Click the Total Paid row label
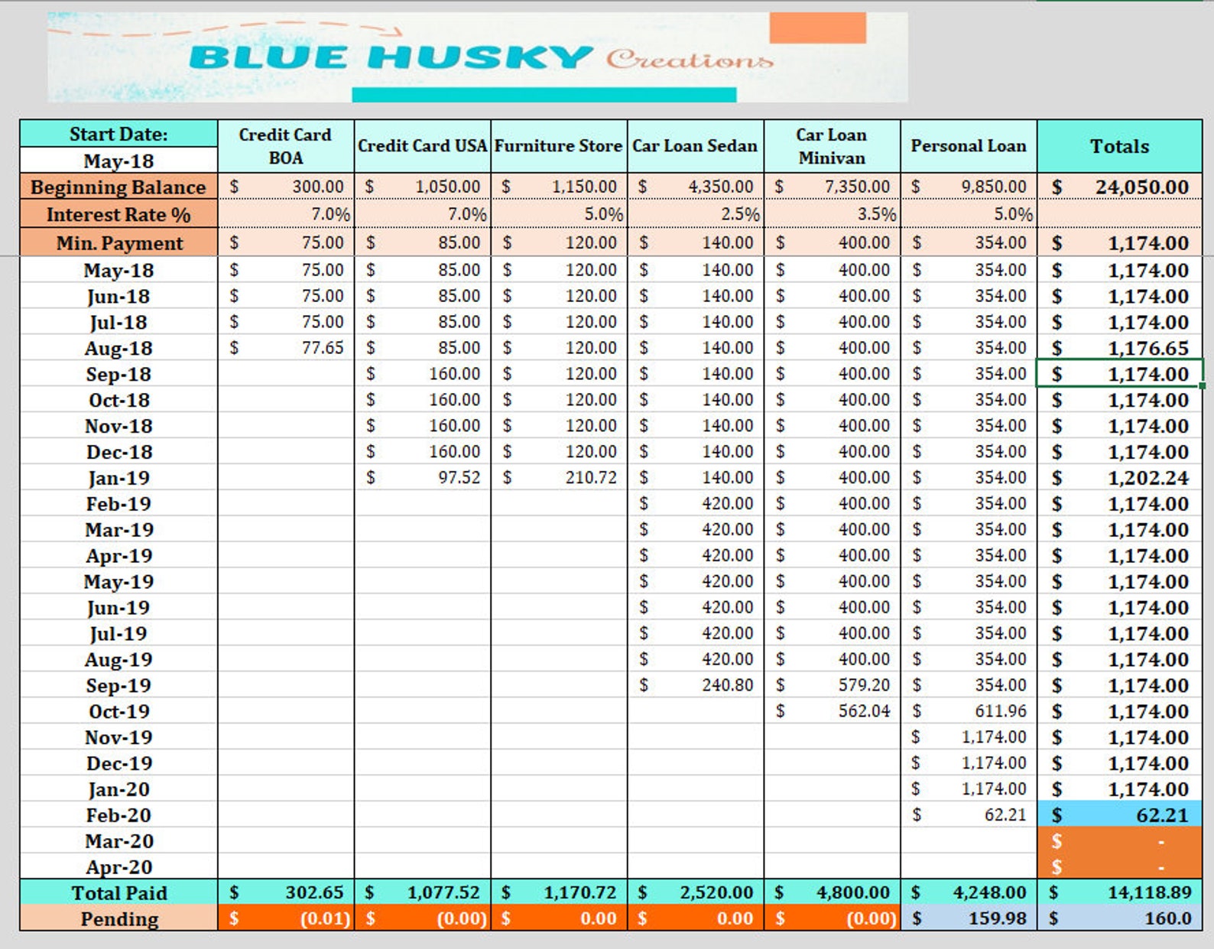The image size is (1214, 949). [118, 892]
